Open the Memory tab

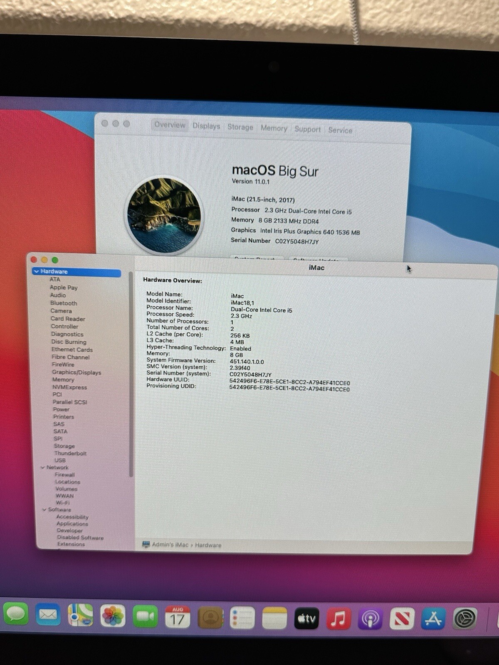274,128
